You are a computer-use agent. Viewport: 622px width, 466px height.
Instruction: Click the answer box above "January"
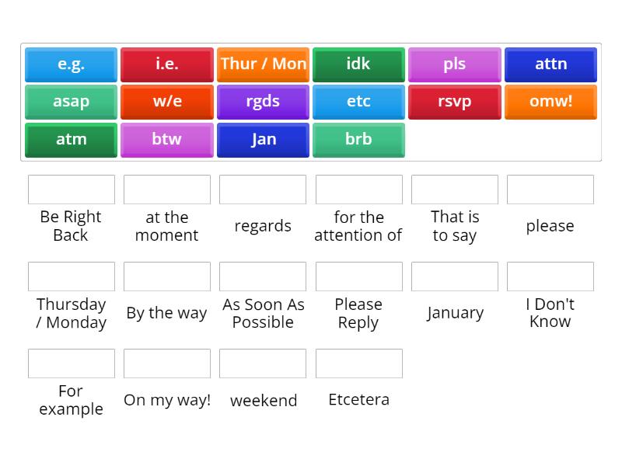[455, 276]
